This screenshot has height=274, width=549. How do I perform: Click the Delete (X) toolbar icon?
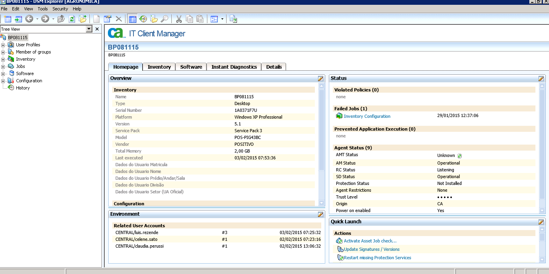[119, 19]
